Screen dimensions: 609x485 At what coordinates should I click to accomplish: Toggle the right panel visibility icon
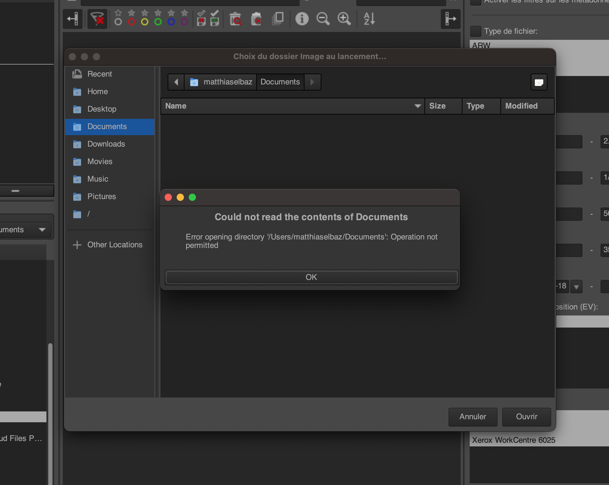tap(450, 19)
